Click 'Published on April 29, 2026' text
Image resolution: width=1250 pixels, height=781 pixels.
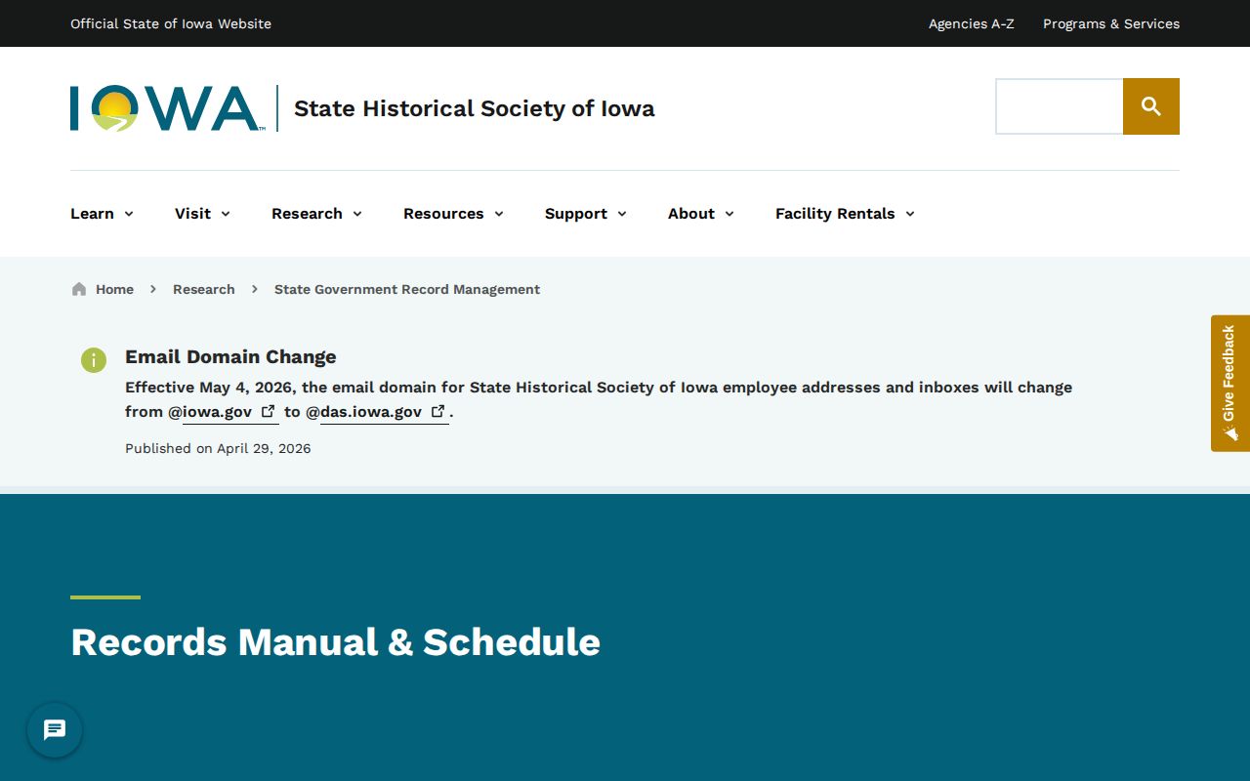click(218, 448)
